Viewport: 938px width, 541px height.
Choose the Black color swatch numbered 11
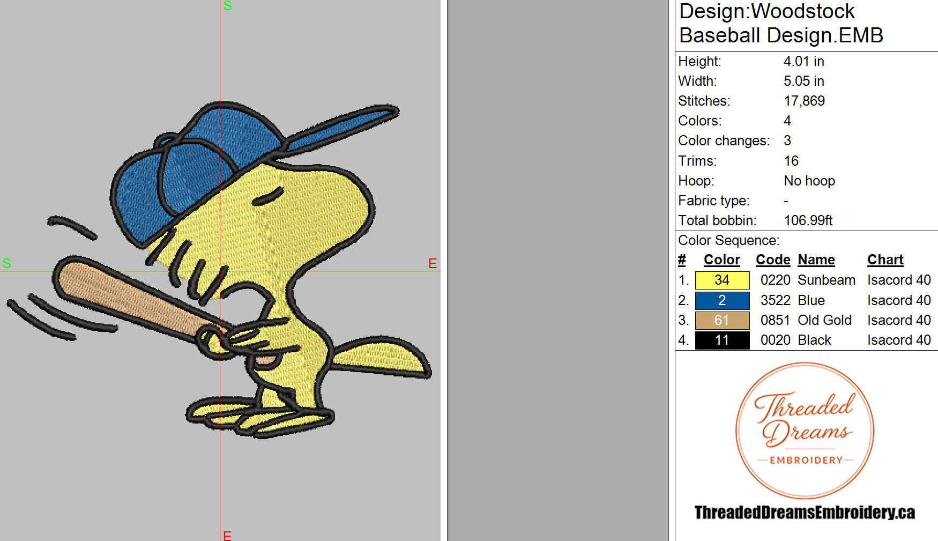point(722,340)
